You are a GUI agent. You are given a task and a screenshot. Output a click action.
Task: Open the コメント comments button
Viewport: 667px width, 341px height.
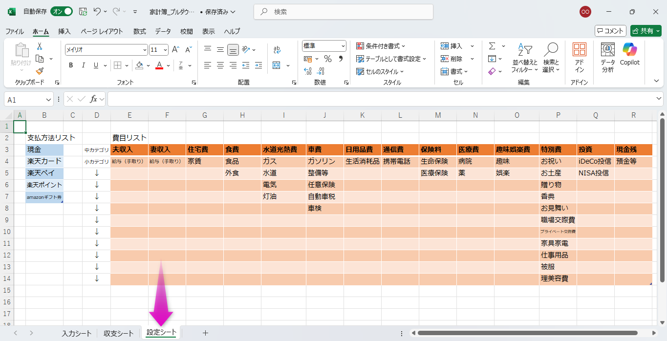[x=610, y=31]
